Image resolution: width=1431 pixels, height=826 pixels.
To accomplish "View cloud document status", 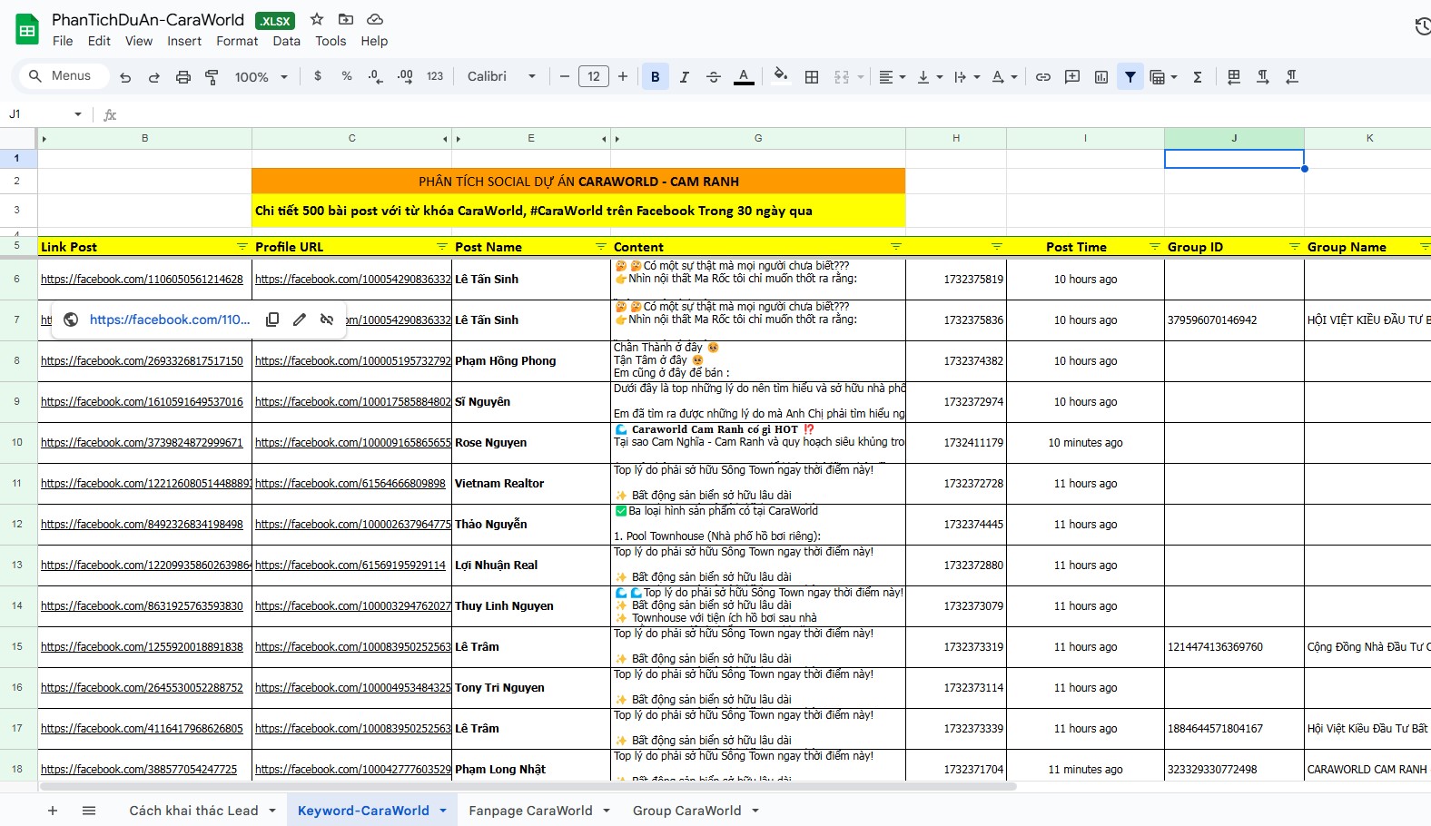I will [x=375, y=19].
